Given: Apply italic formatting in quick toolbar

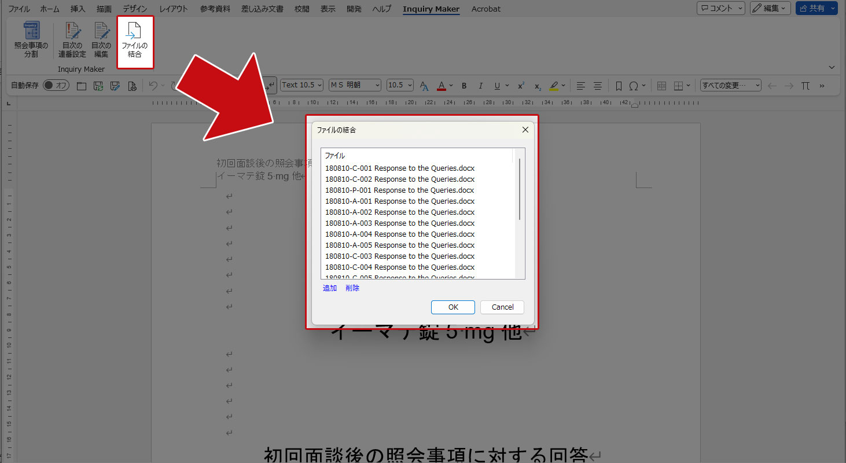Looking at the screenshot, I should (x=480, y=86).
